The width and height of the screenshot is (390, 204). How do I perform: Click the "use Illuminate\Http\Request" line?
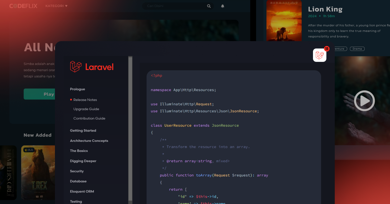tap(182, 104)
